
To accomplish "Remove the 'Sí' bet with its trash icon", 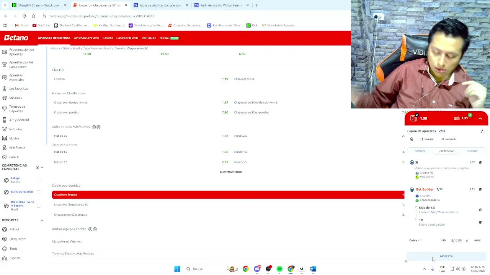I will [480, 162].
